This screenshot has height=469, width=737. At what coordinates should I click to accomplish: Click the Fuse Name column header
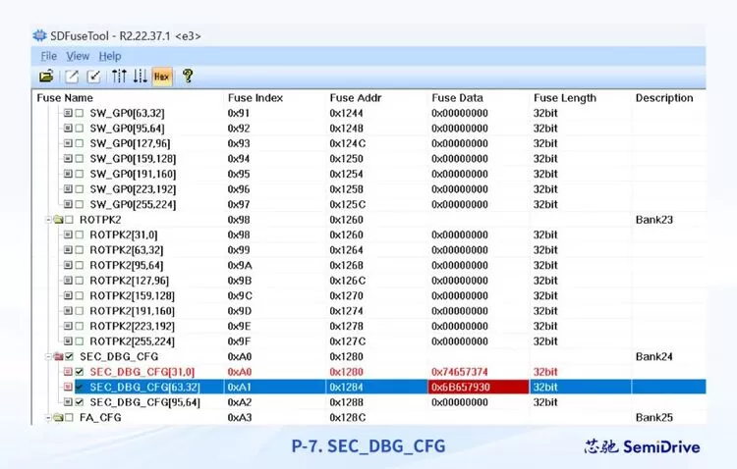tap(65, 98)
